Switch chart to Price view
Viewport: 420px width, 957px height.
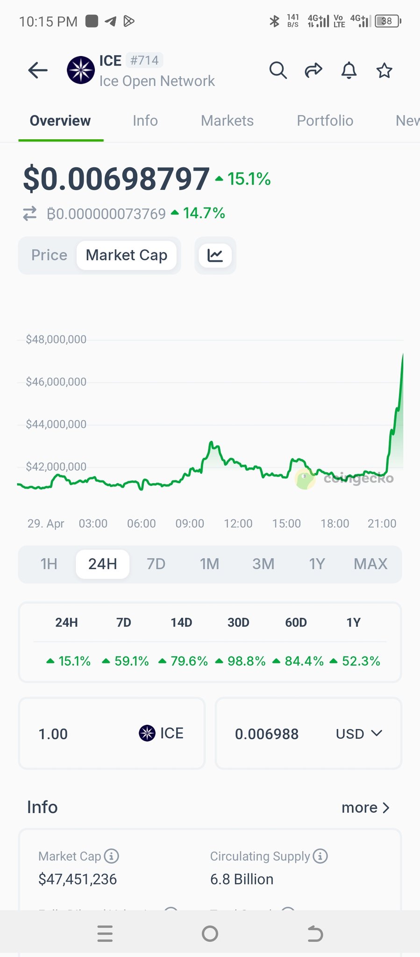click(x=49, y=256)
